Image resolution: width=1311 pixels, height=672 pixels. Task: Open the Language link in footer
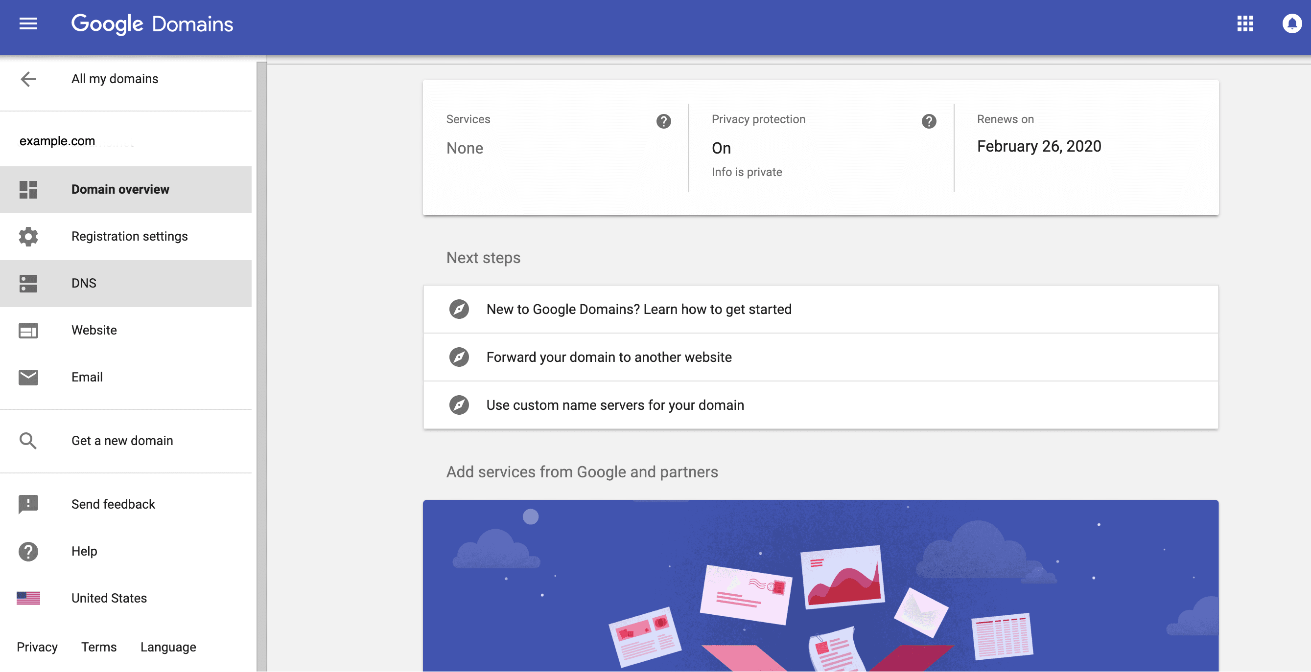point(168,647)
